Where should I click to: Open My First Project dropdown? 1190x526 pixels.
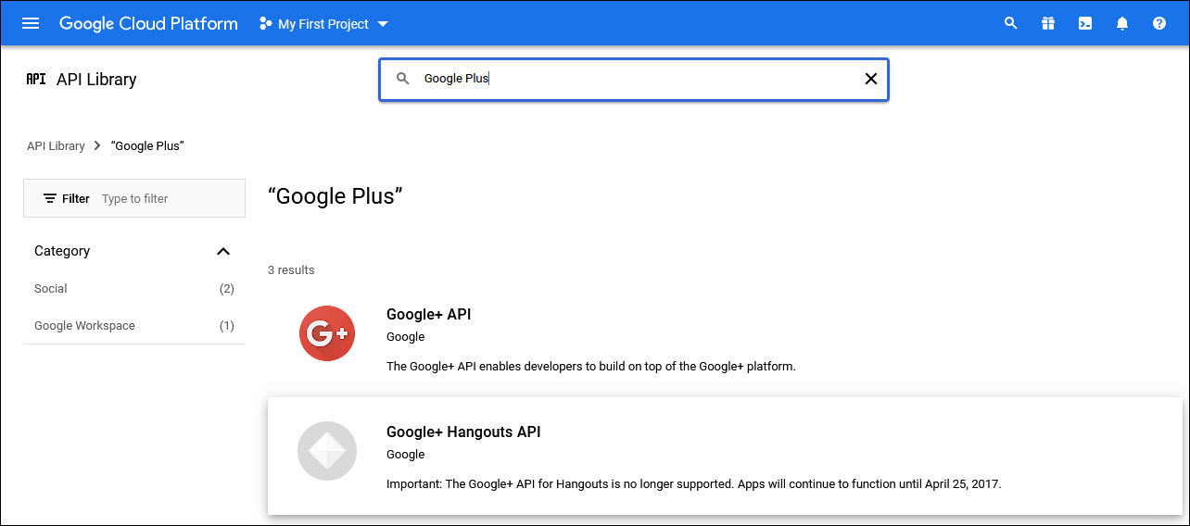coord(323,24)
